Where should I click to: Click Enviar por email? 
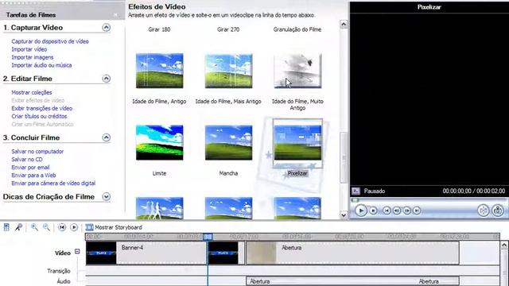(x=30, y=168)
